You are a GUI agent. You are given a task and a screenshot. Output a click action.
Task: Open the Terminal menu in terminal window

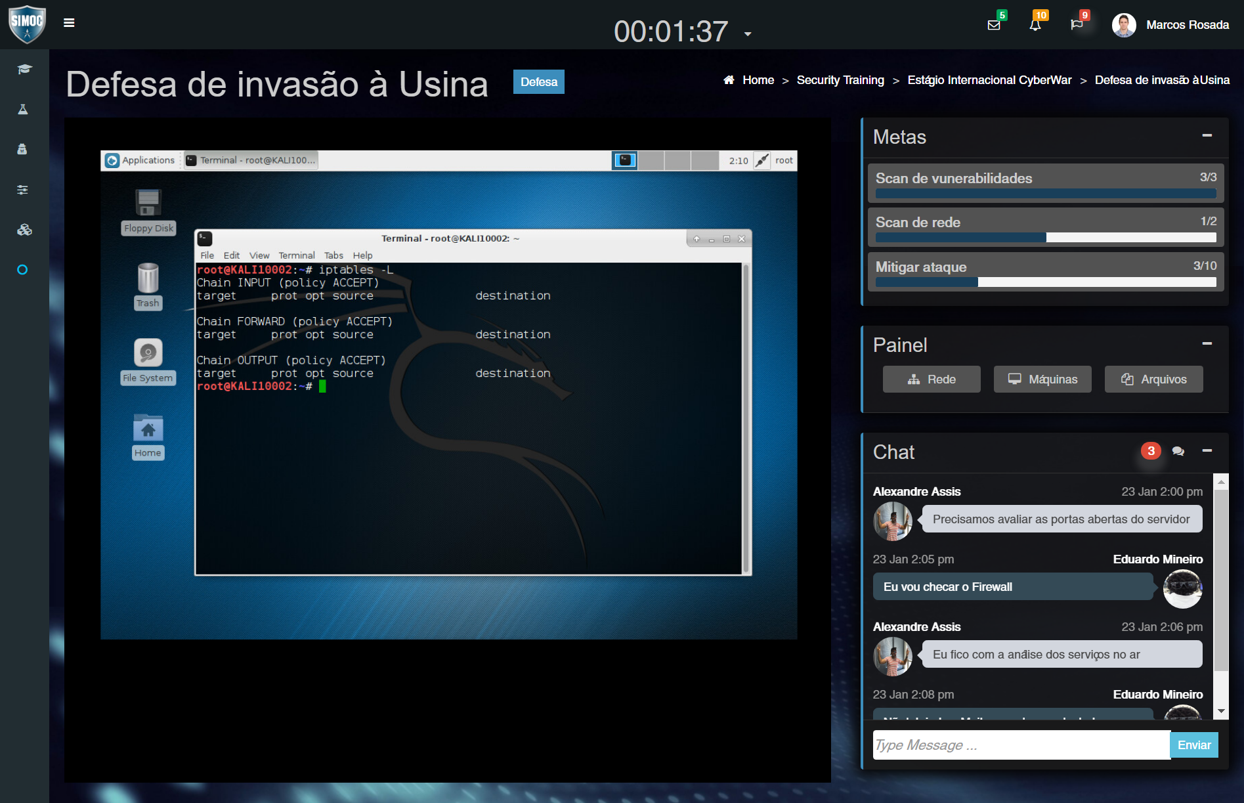coord(296,255)
